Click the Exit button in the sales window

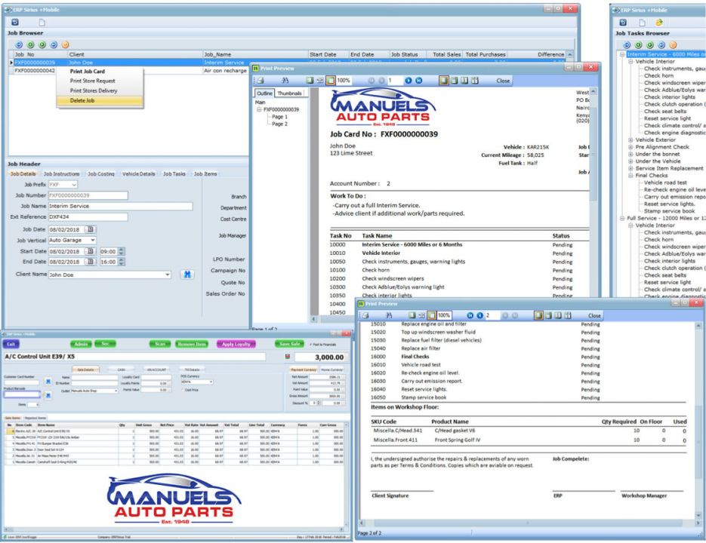click(11, 344)
